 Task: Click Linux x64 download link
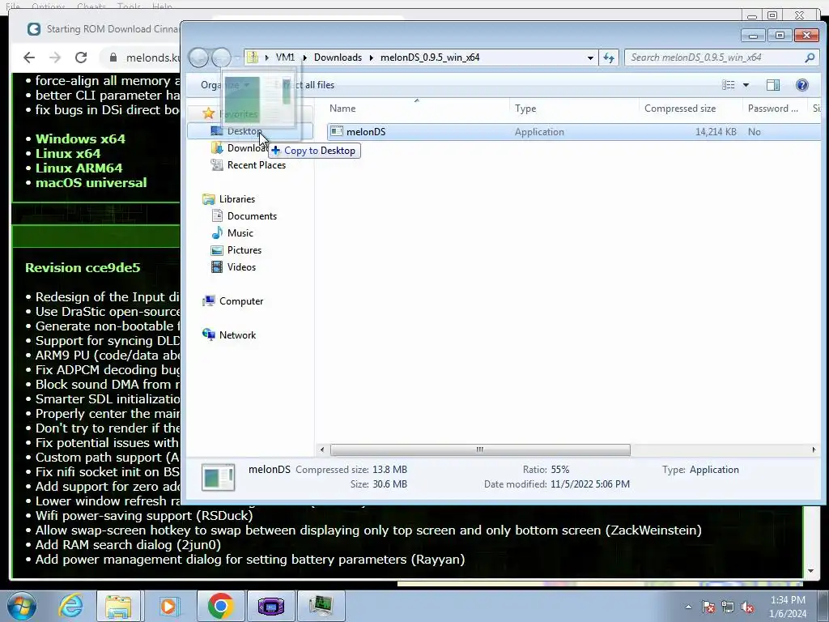68,153
